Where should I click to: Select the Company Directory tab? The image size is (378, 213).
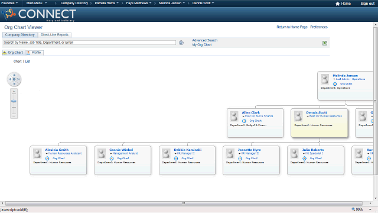(19, 35)
